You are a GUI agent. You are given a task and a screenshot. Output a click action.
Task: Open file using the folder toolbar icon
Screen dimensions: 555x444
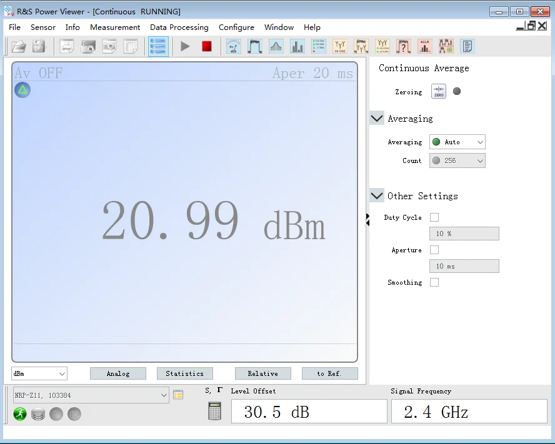[x=19, y=46]
